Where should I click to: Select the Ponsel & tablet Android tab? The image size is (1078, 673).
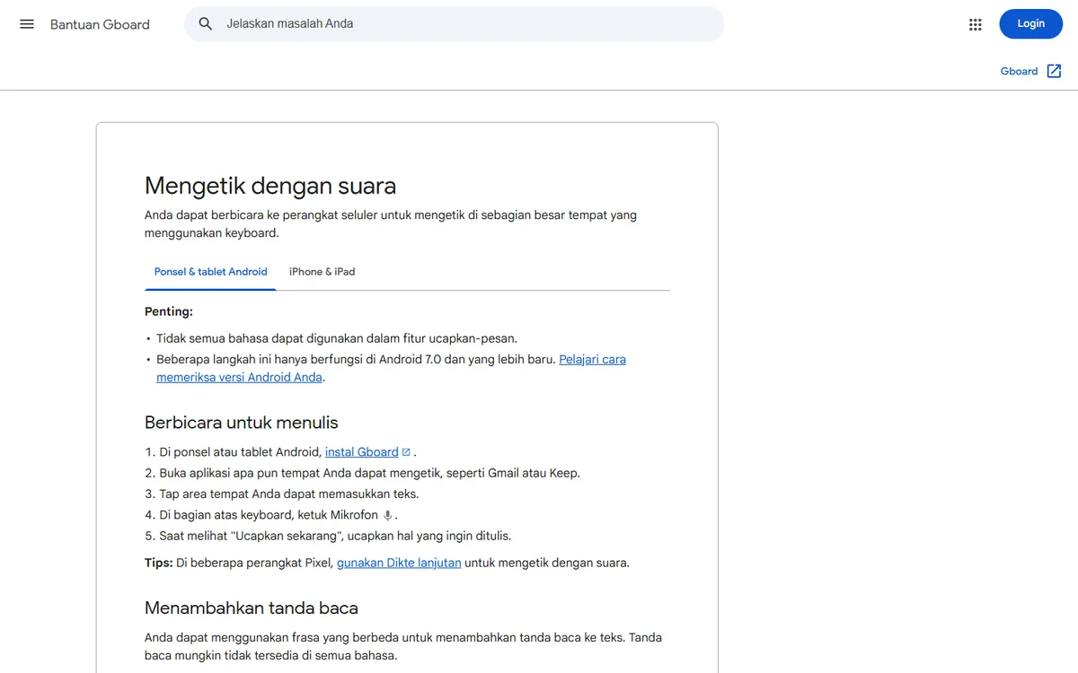tap(210, 271)
